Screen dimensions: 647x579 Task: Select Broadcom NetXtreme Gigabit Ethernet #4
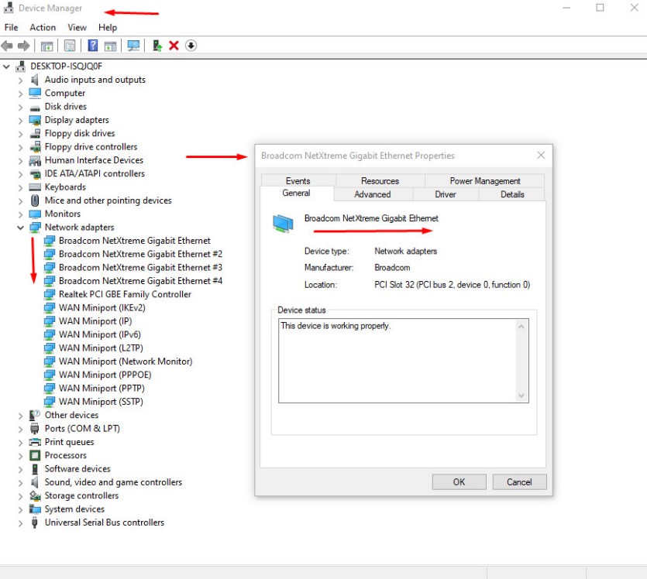click(x=141, y=281)
